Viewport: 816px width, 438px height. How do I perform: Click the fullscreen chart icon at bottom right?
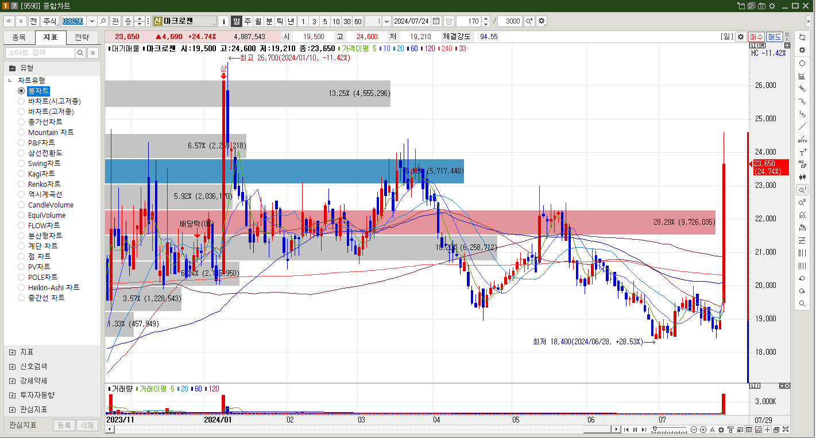coord(786,430)
